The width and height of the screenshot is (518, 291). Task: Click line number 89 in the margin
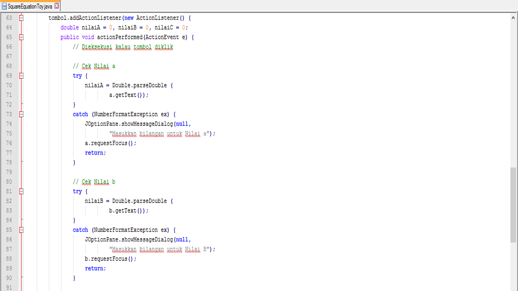(x=9, y=268)
